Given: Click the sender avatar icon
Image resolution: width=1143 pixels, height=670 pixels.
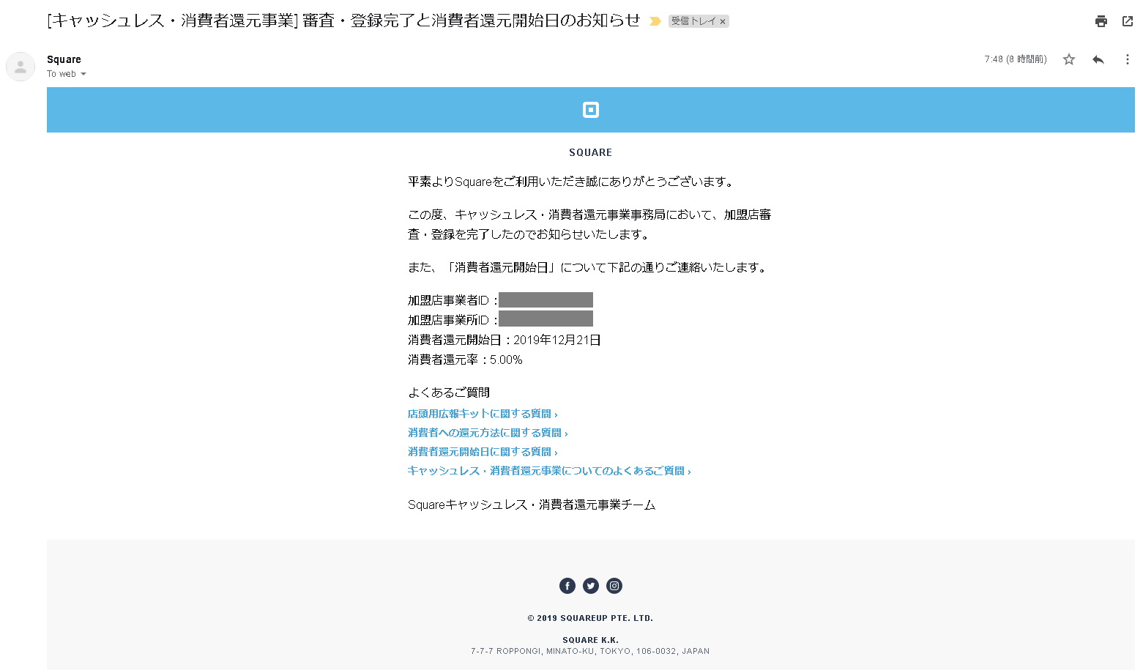Looking at the screenshot, I should pos(21,67).
